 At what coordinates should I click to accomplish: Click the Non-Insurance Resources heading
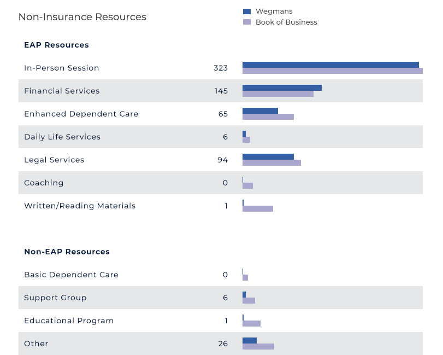tap(82, 17)
